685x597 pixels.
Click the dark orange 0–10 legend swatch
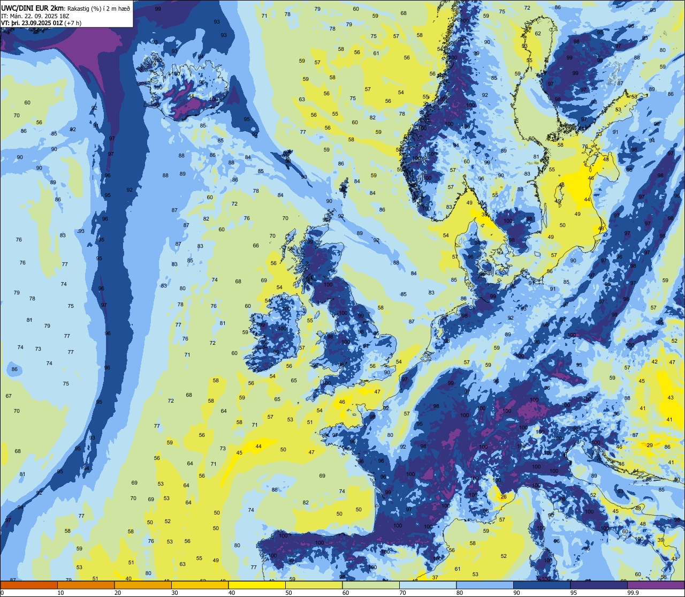pos(29,585)
